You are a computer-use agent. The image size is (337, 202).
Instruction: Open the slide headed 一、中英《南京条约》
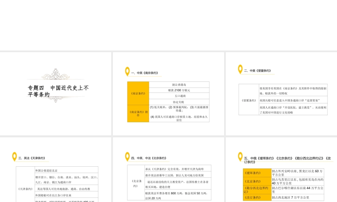(x=168, y=94)
